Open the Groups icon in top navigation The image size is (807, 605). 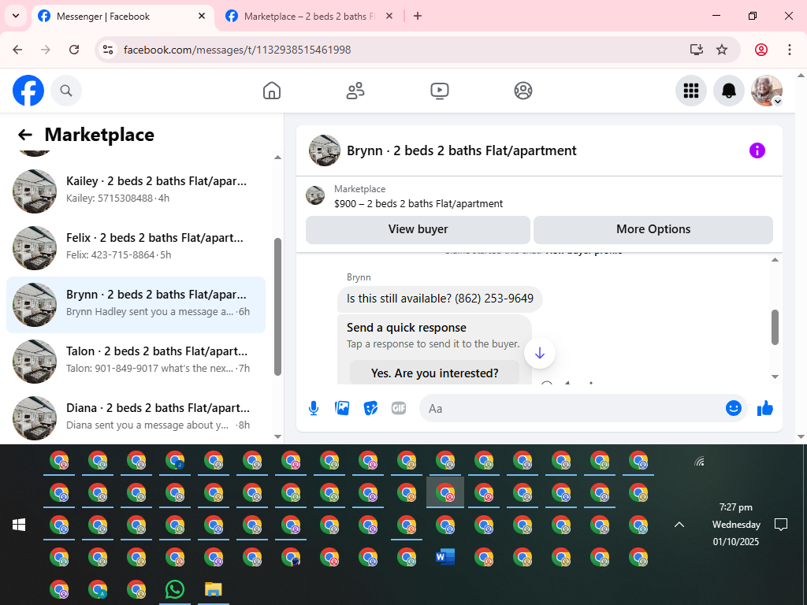pos(523,91)
